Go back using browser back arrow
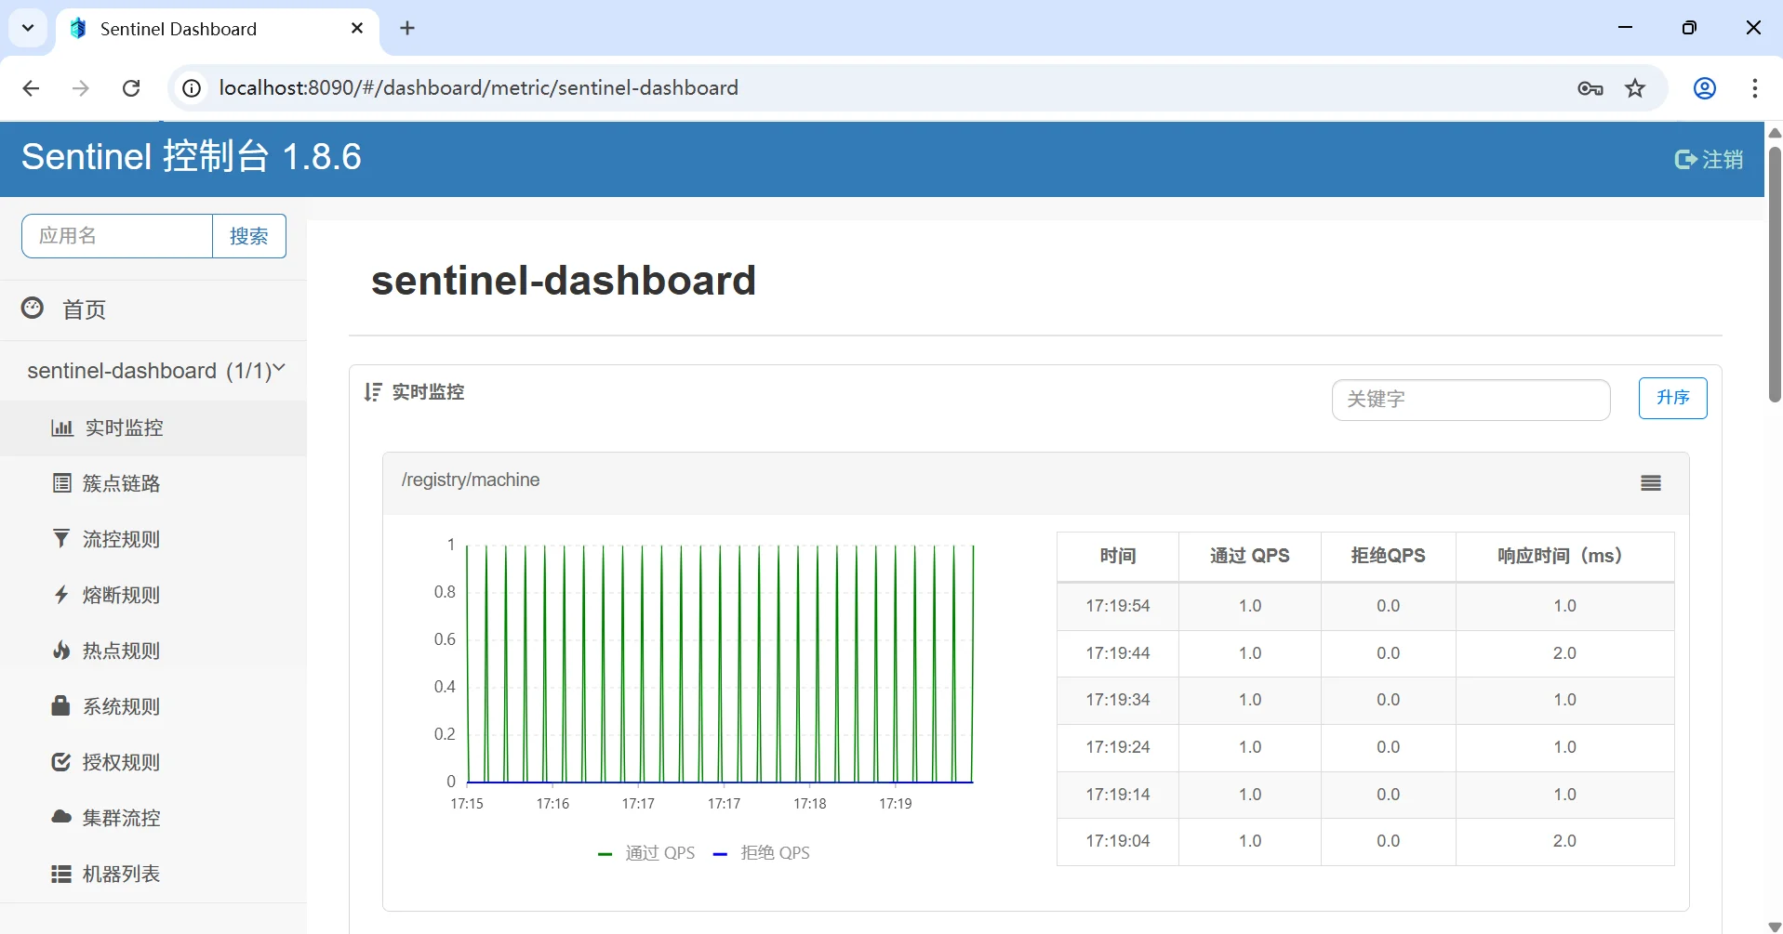The width and height of the screenshot is (1783, 934). click(x=31, y=88)
